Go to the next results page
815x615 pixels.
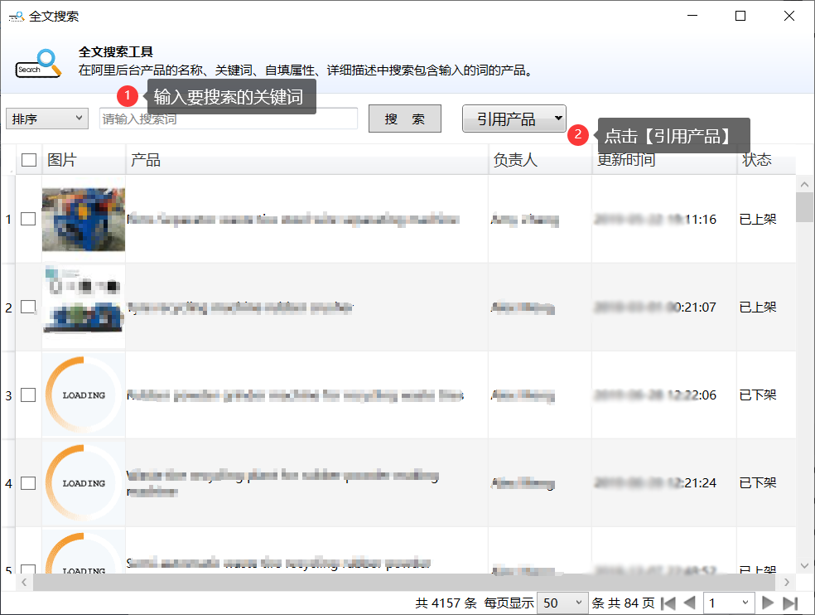pyautogui.click(x=768, y=603)
